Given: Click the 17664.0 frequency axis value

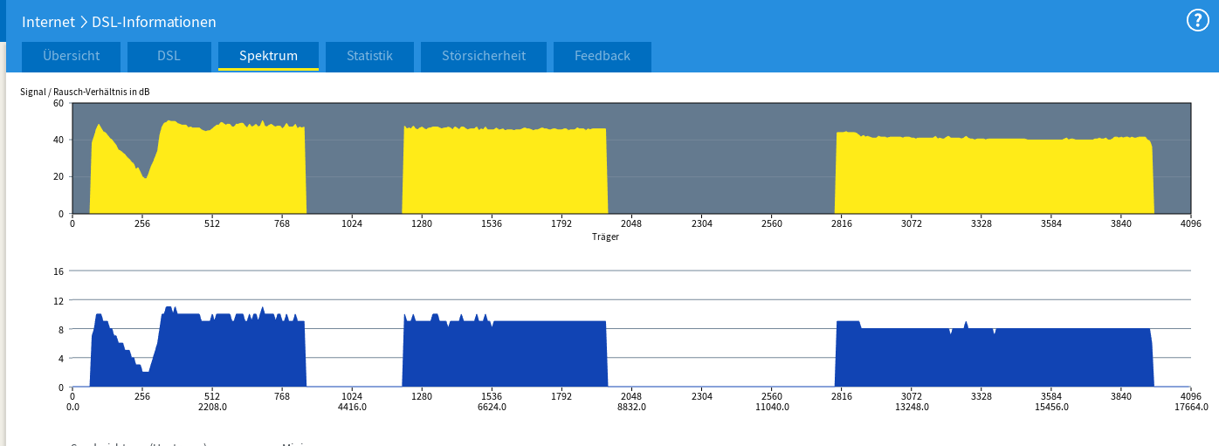Looking at the screenshot, I should [1191, 407].
